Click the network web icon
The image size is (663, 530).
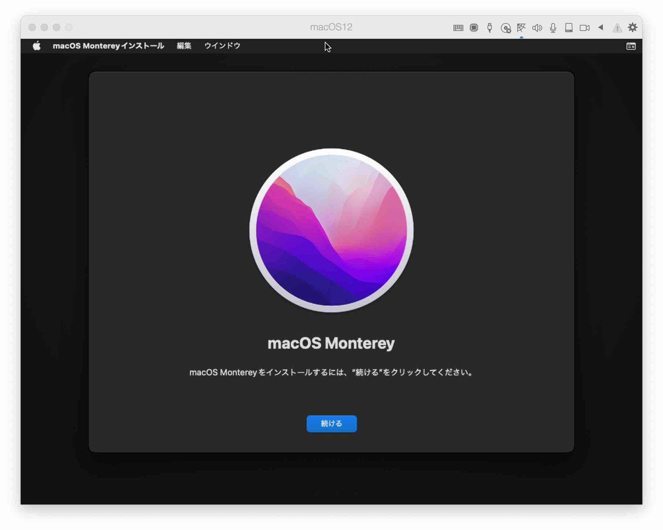coord(521,28)
